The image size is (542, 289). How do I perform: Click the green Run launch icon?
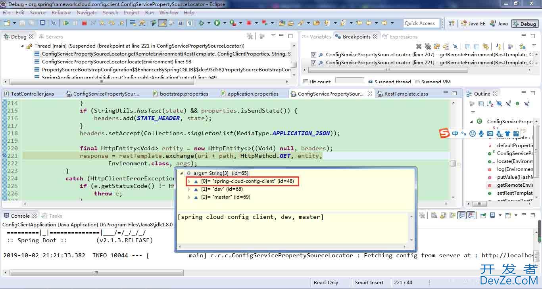(x=217, y=23)
